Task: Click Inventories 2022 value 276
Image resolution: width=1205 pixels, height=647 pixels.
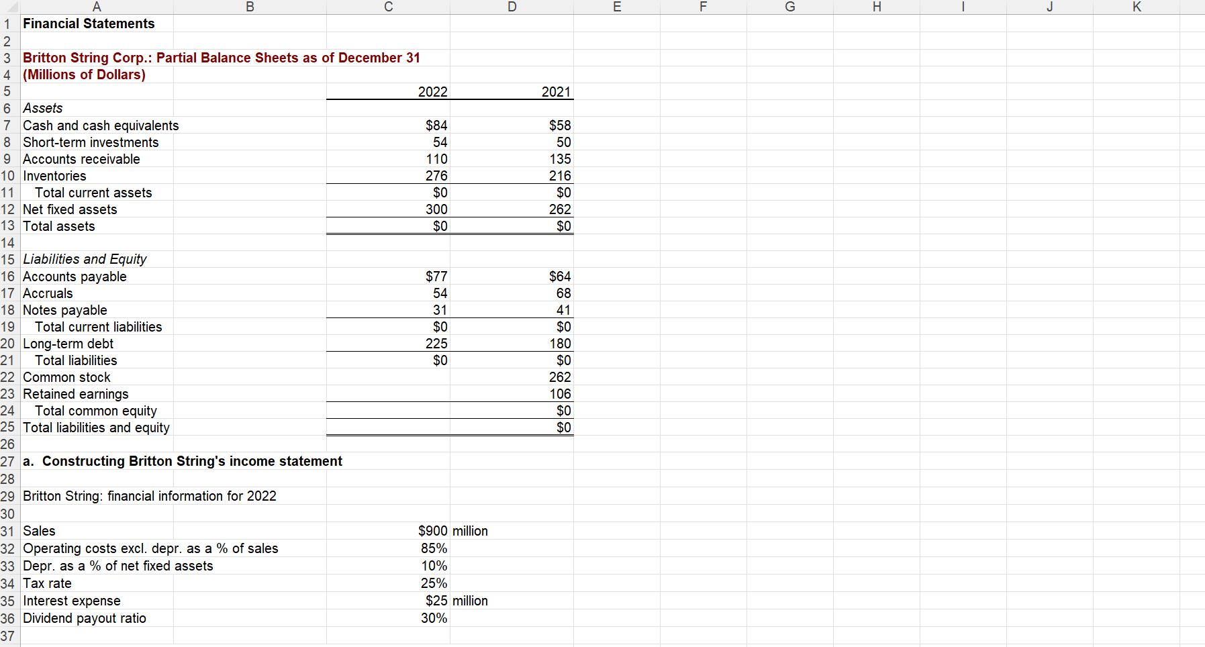Action: tap(436, 176)
